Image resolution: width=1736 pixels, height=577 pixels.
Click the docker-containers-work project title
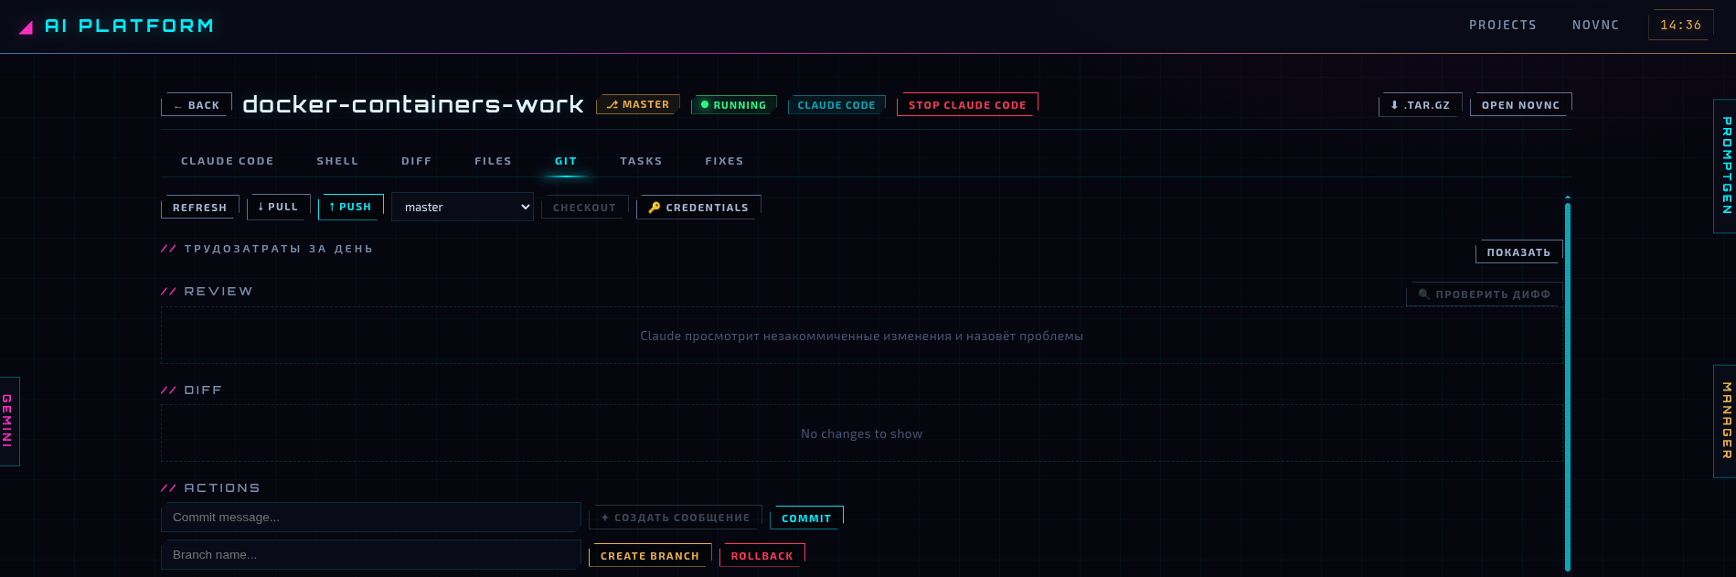pyautogui.click(x=413, y=104)
